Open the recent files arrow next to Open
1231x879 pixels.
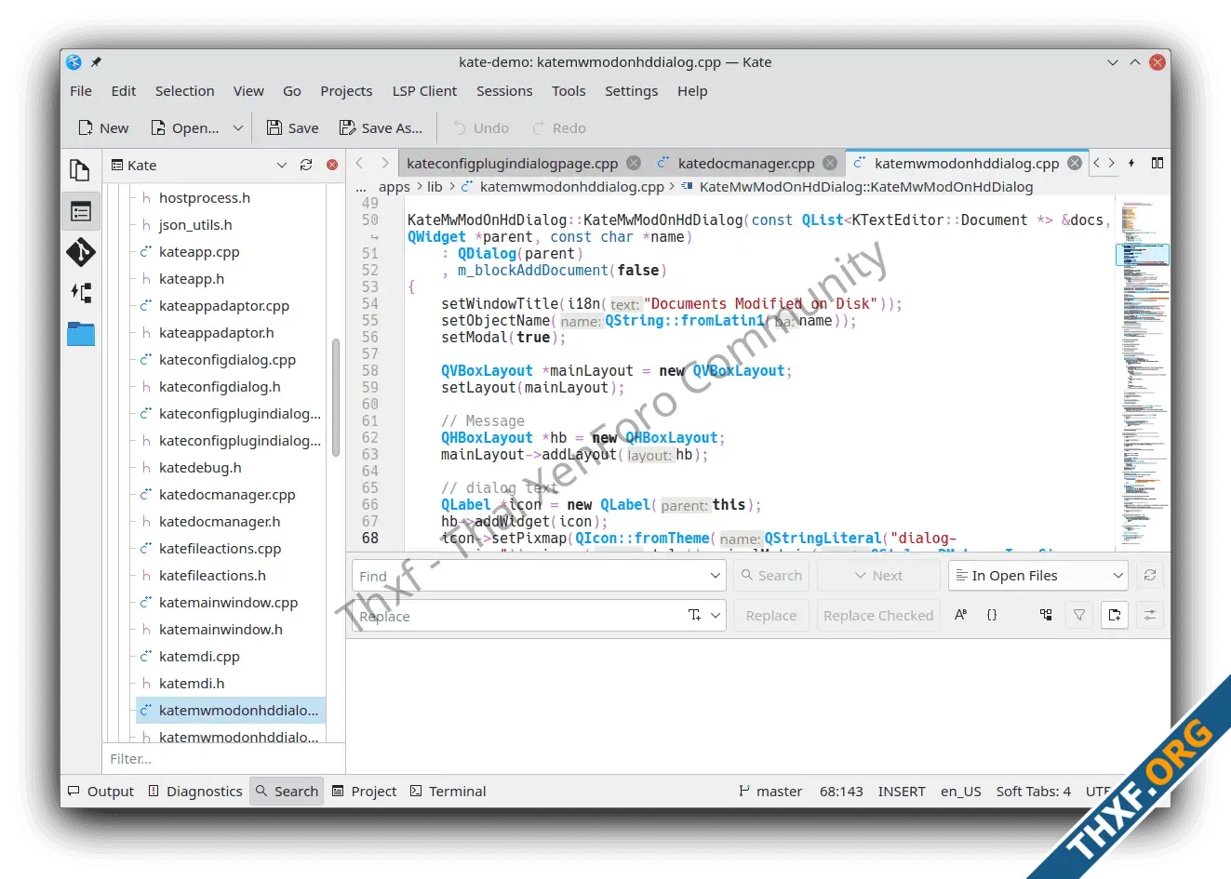pyautogui.click(x=238, y=128)
